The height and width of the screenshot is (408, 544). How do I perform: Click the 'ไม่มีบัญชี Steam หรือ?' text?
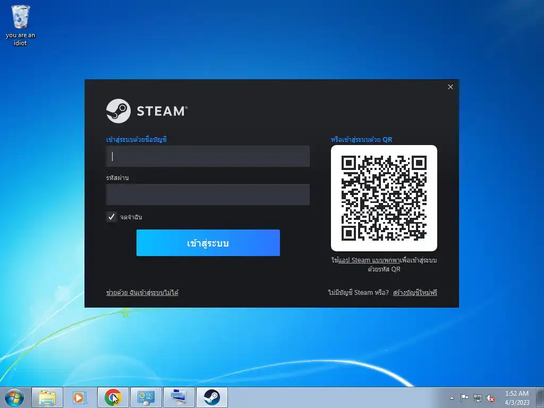(x=359, y=293)
